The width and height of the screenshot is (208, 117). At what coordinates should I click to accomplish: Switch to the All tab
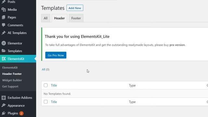[45, 18]
